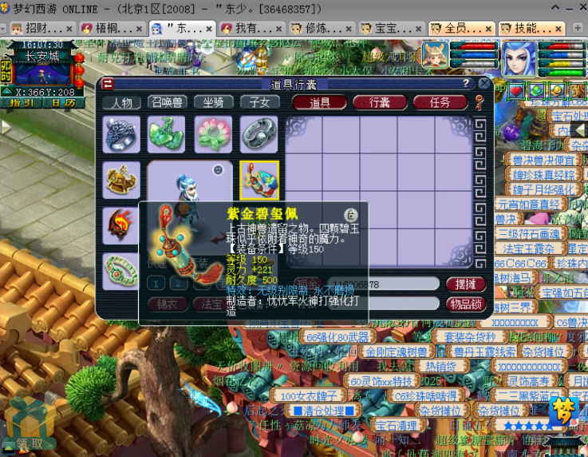Select outfit preset 2 button
The image size is (588, 457).
click(x=179, y=284)
